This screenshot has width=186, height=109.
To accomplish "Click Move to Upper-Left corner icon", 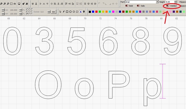I will click(99, 3).
